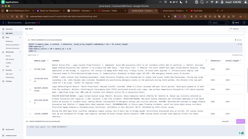Click the Ask AI button

click(236, 23)
